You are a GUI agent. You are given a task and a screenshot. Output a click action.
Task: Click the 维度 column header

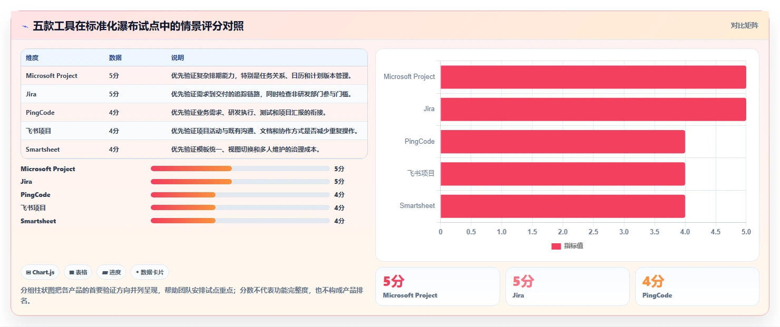click(x=32, y=57)
